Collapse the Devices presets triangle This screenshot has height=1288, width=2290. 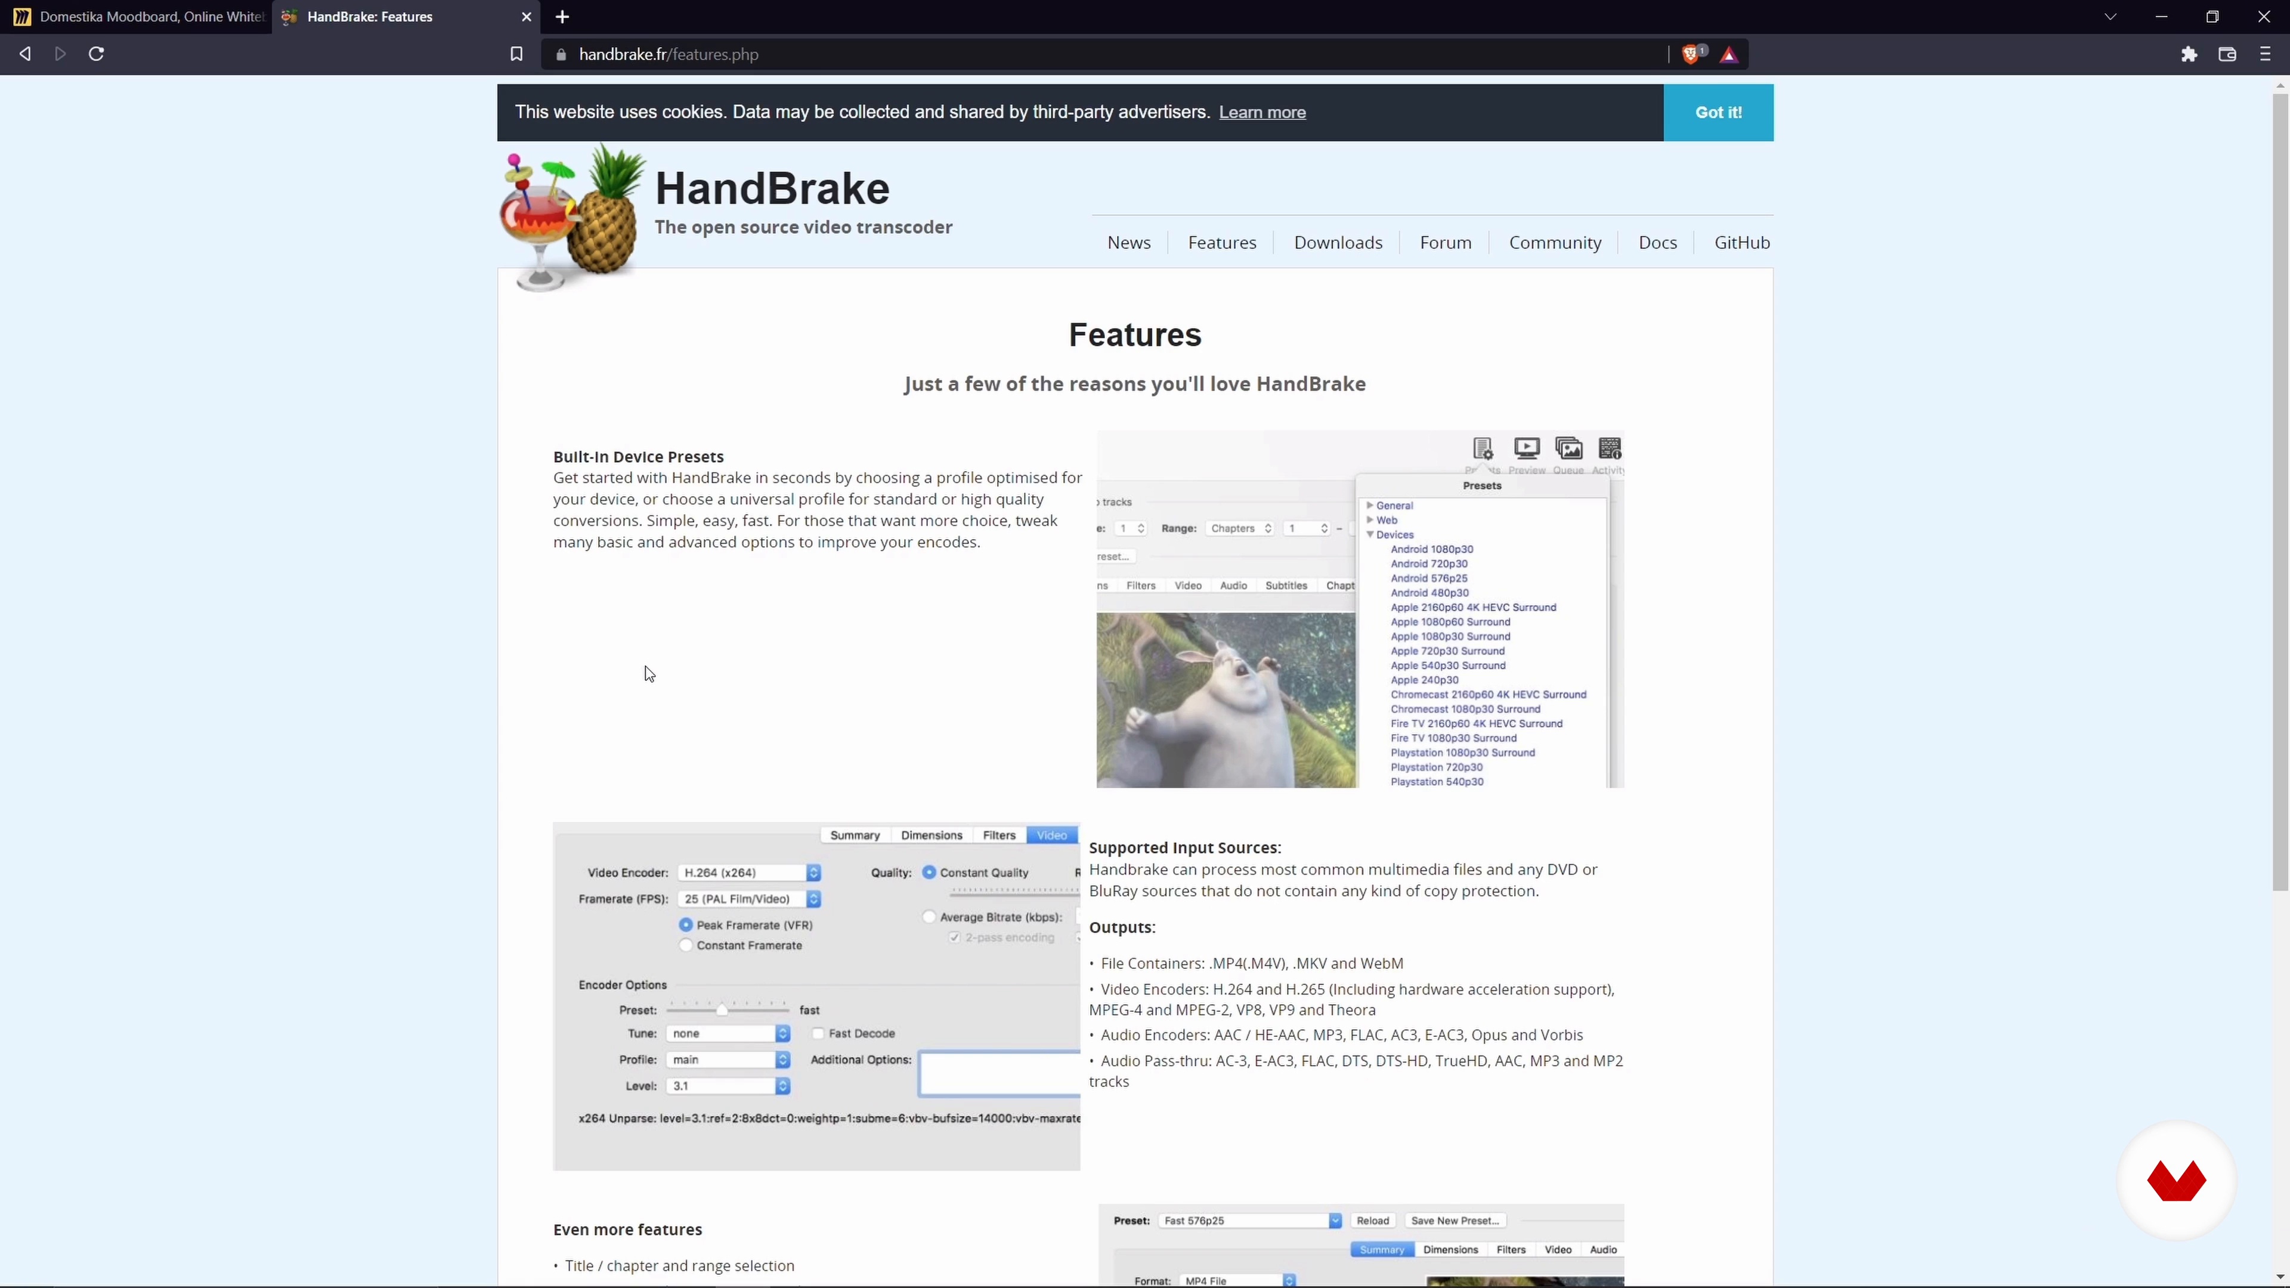(x=1370, y=534)
